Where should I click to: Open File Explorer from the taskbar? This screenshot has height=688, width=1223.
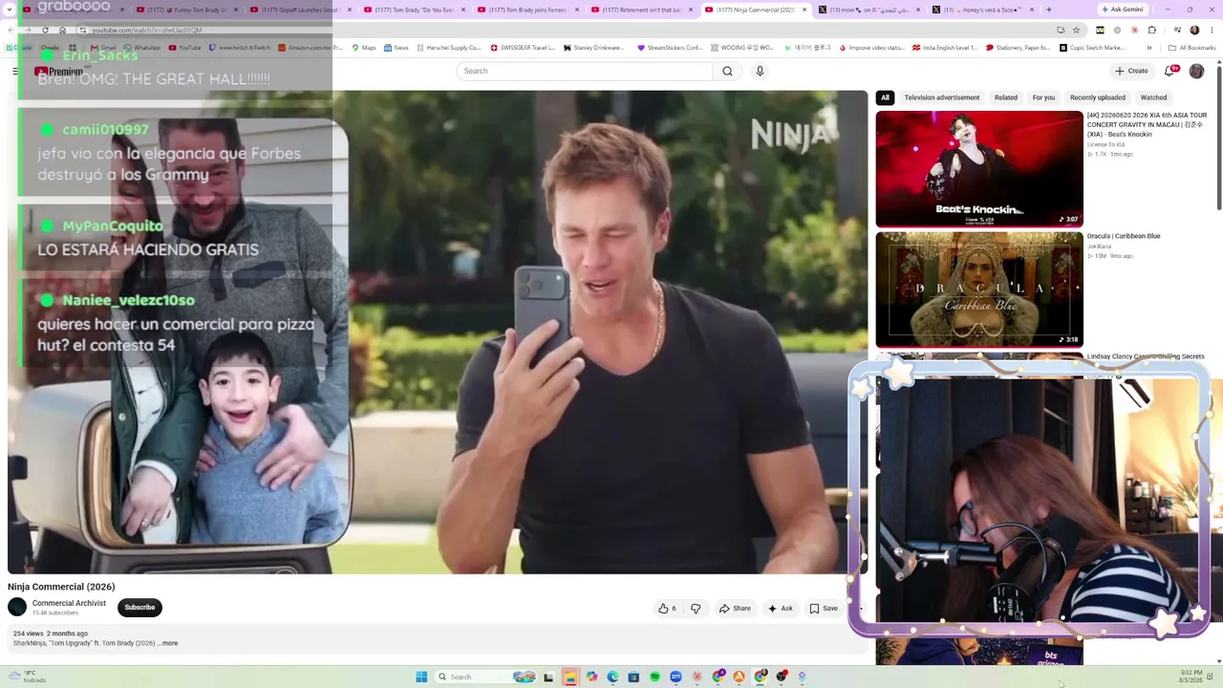(x=570, y=677)
